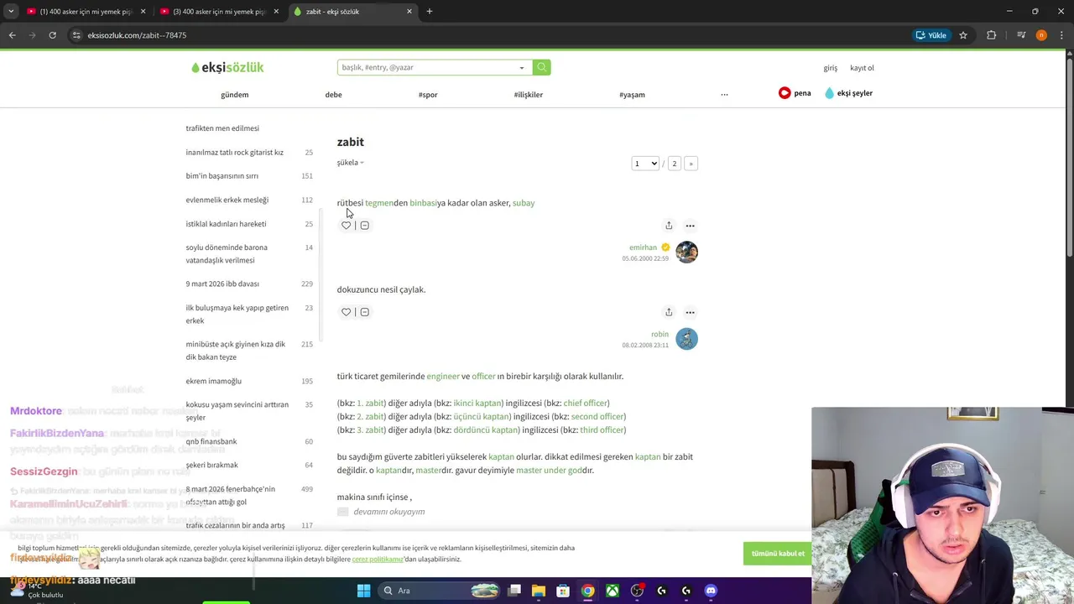Click the Chrome address bar URL
This screenshot has width=1074, height=604.
click(137, 35)
